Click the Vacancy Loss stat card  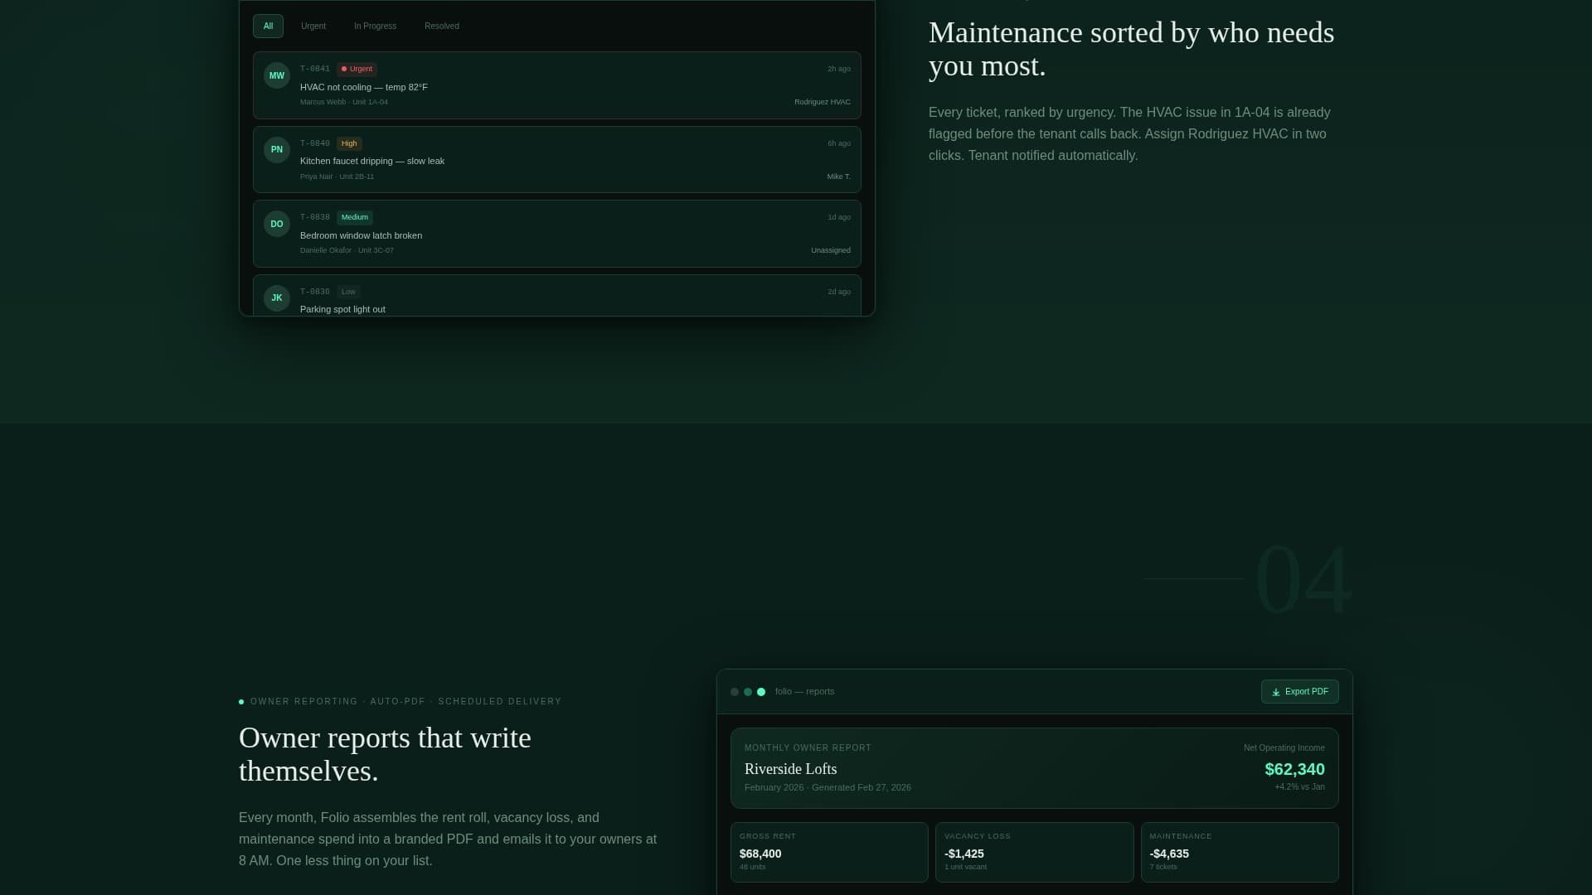(1033, 852)
